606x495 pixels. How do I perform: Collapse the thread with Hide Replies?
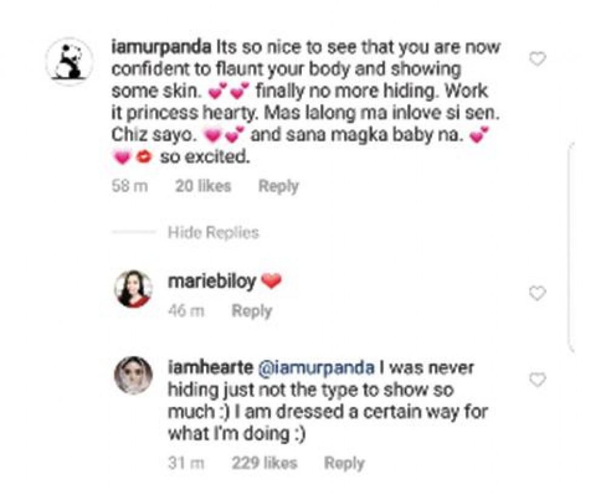[x=213, y=233]
